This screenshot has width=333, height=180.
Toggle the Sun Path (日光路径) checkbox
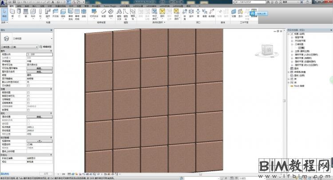click(28, 85)
